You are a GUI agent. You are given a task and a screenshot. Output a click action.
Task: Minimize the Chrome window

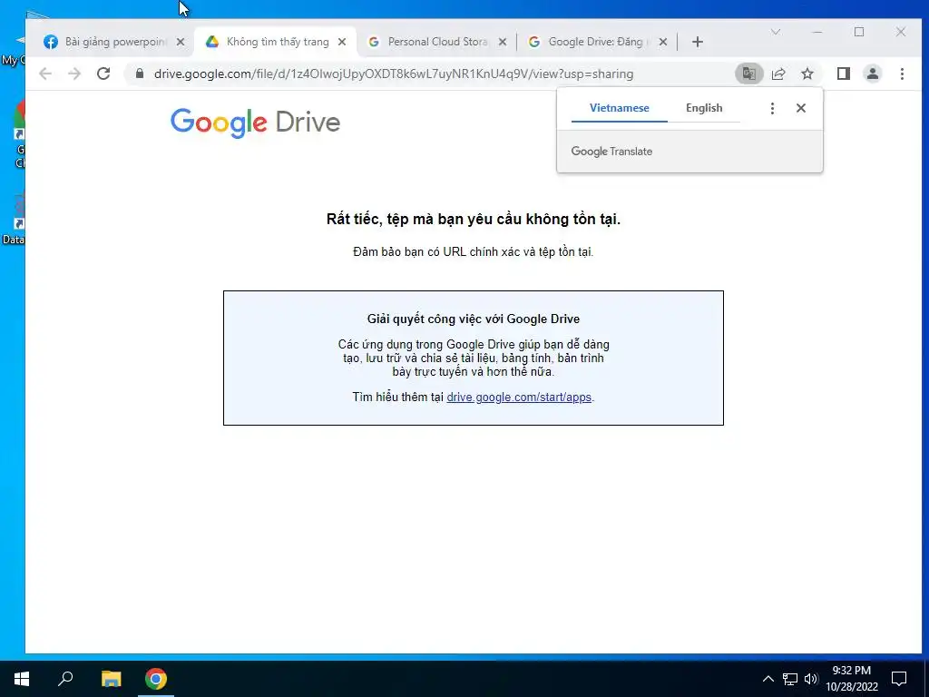tap(817, 32)
